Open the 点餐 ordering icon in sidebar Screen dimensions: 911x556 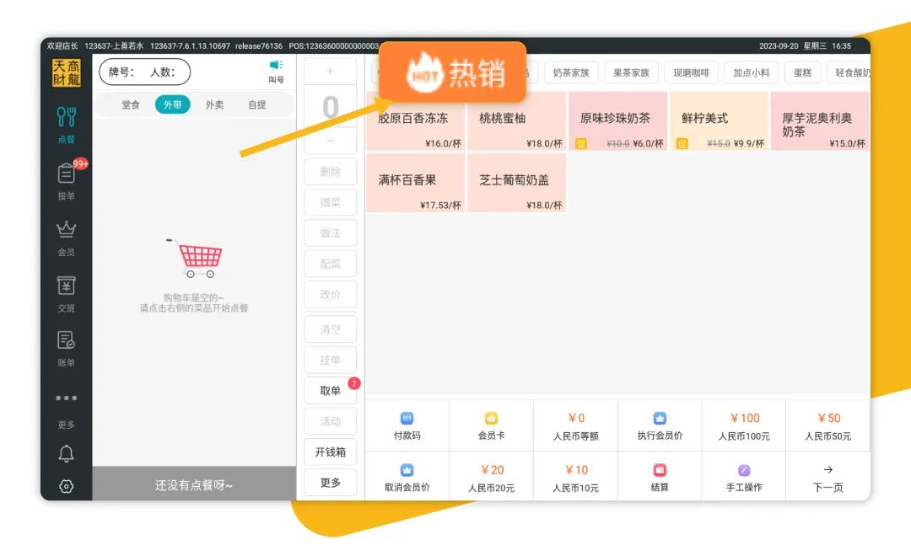click(x=67, y=124)
